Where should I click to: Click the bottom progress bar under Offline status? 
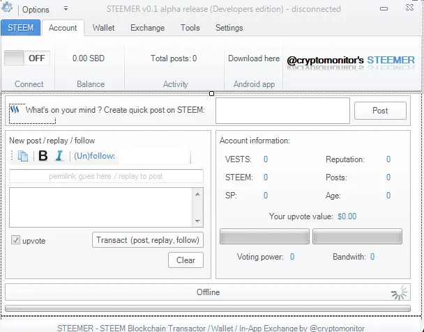[208, 308]
